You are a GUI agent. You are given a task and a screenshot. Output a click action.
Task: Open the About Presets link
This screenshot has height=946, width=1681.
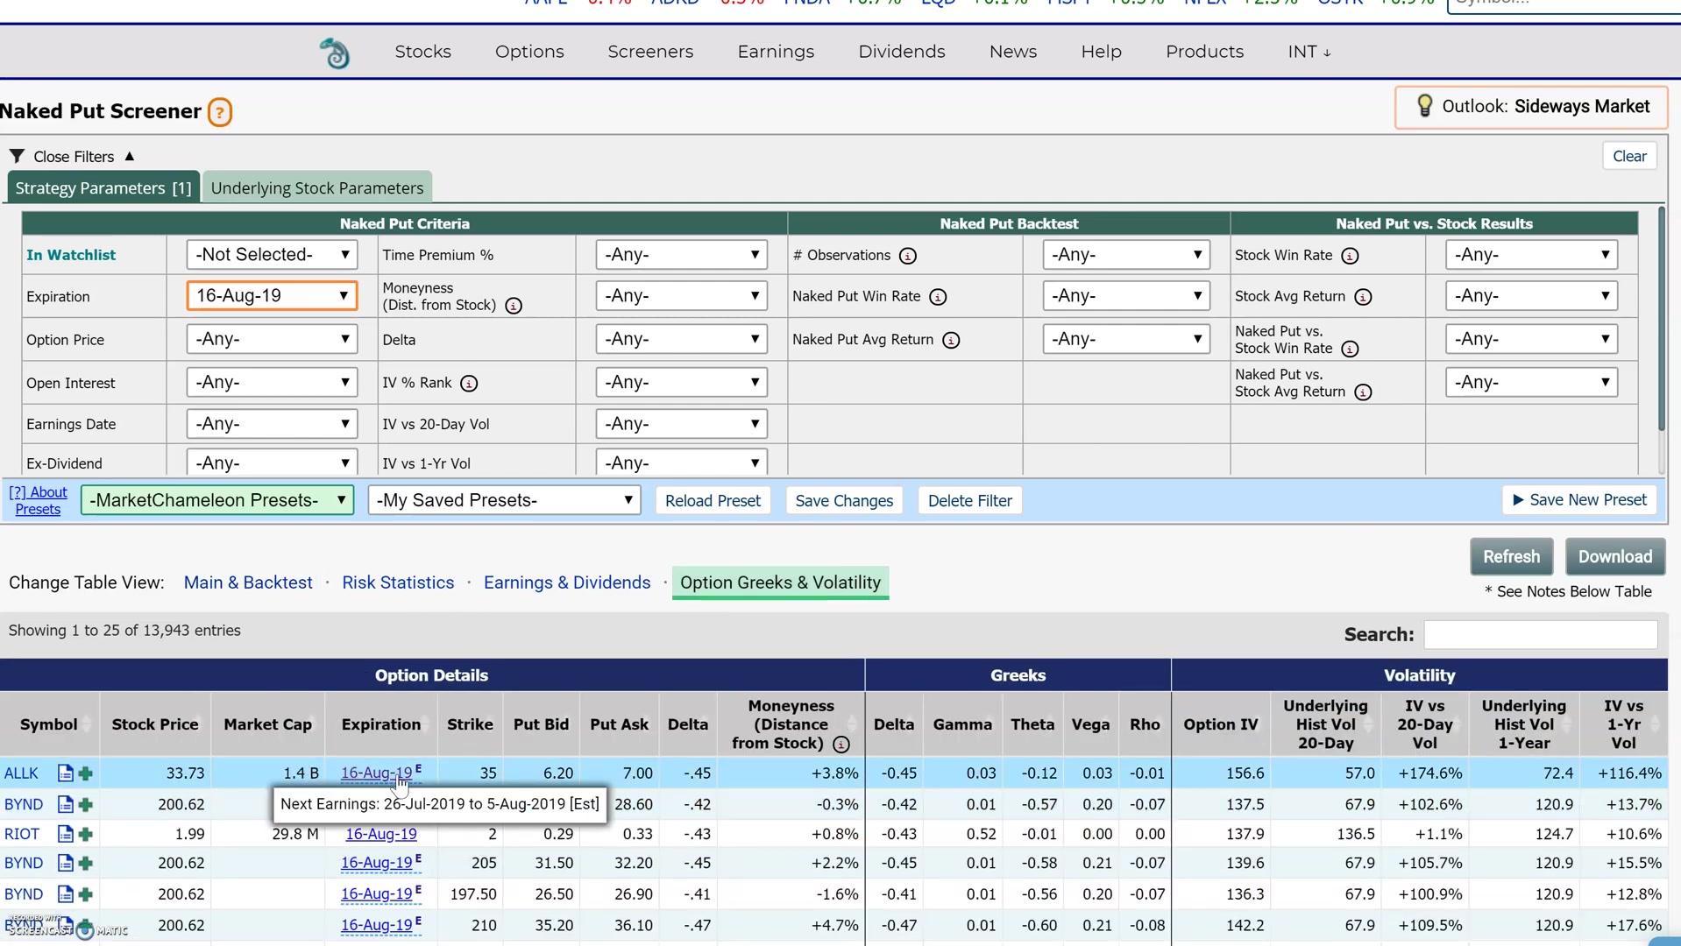point(38,501)
